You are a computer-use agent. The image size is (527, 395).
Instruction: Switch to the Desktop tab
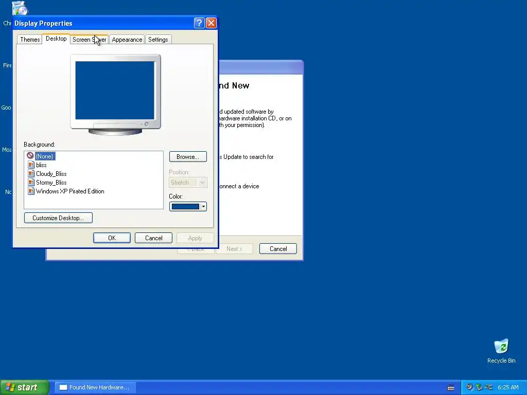[56, 39]
